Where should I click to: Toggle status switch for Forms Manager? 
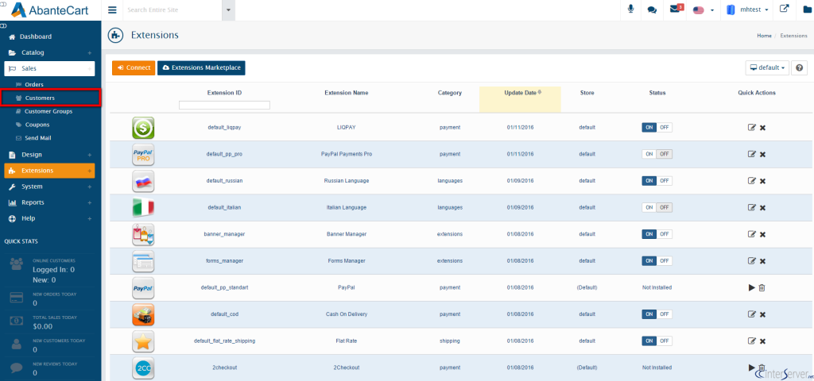pyautogui.click(x=657, y=260)
